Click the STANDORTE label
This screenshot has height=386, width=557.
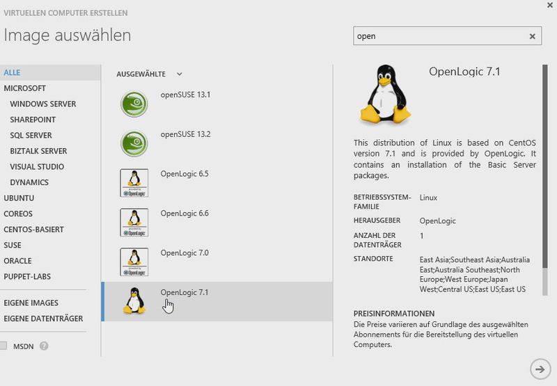coord(373,259)
